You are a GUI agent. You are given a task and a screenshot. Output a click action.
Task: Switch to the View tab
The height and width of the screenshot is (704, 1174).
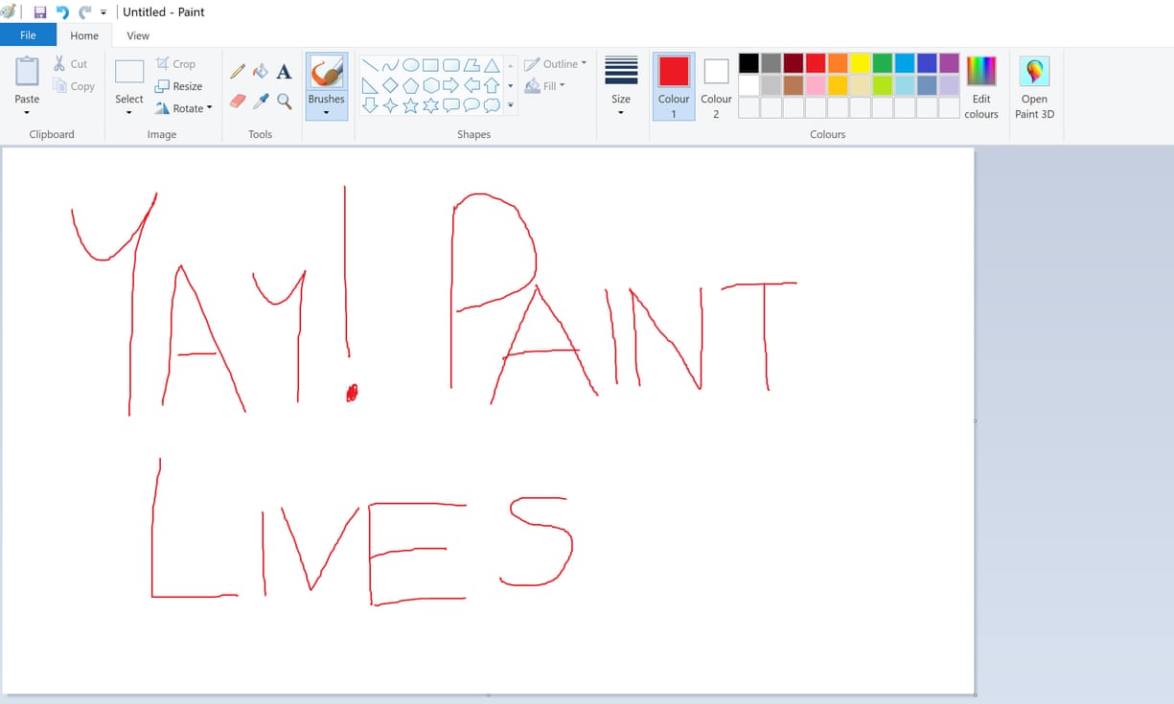coord(138,35)
